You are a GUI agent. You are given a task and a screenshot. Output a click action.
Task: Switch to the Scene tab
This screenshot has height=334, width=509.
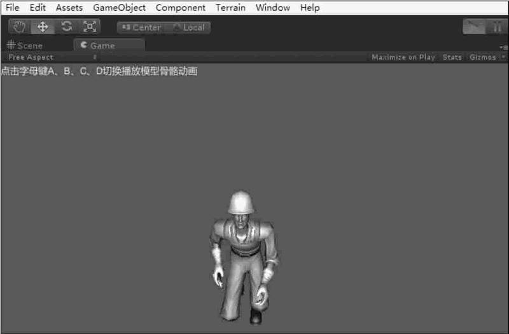[x=25, y=46]
